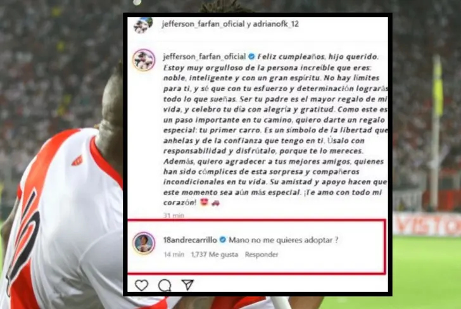Click the red highlighted comment box
Viewport: 461px width, 309px height.
256,246
